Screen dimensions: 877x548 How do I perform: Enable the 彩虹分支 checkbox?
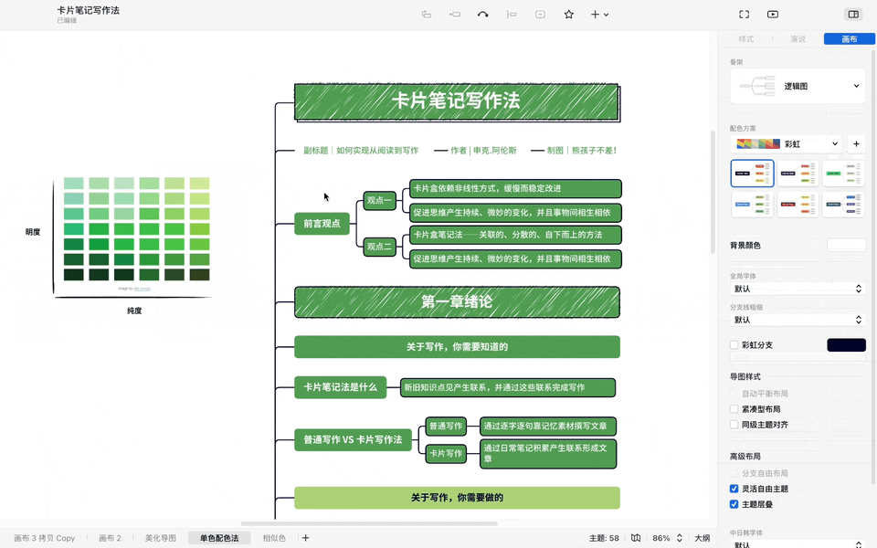pyautogui.click(x=734, y=344)
